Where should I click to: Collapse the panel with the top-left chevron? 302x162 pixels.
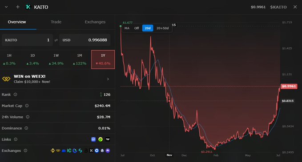[x=6, y=7]
